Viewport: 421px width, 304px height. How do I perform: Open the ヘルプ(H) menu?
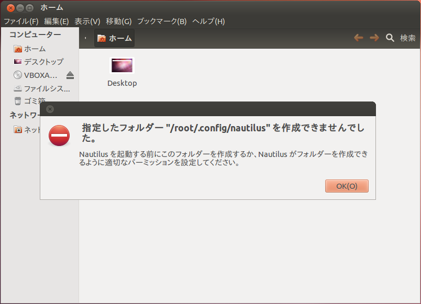point(208,21)
